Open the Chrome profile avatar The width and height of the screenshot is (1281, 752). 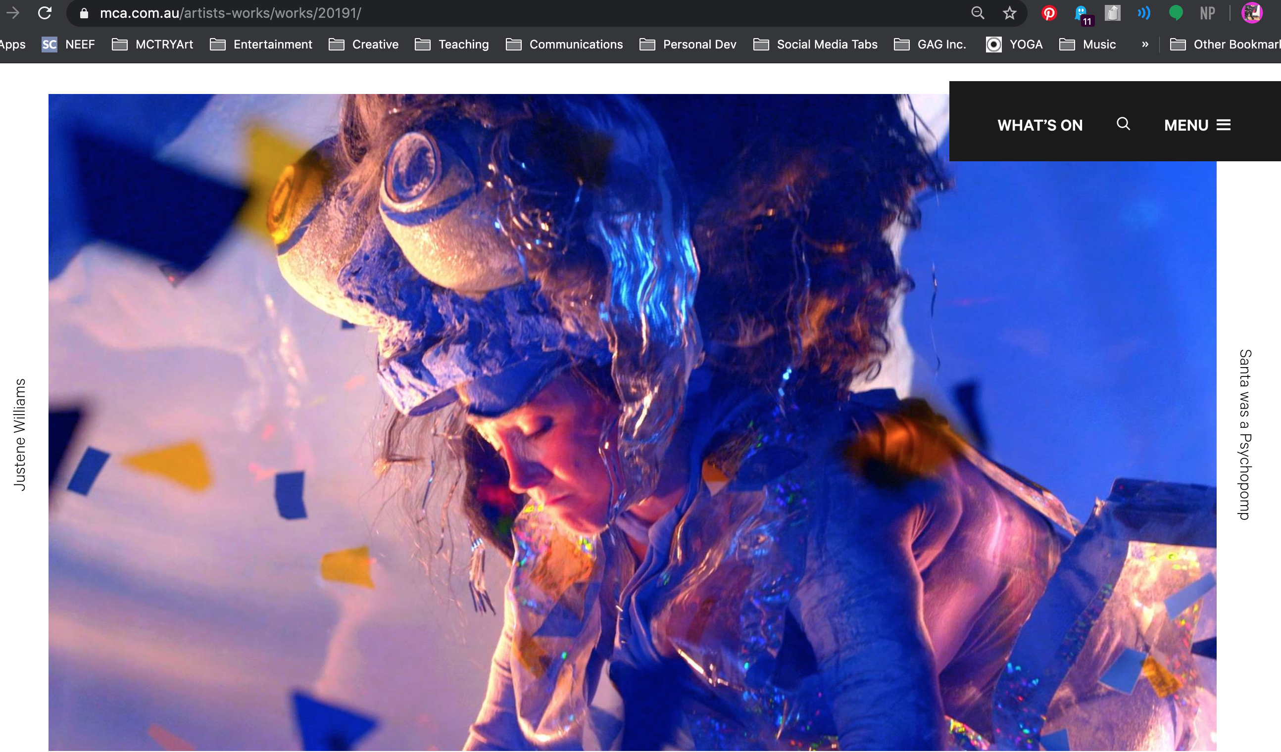click(1252, 13)
